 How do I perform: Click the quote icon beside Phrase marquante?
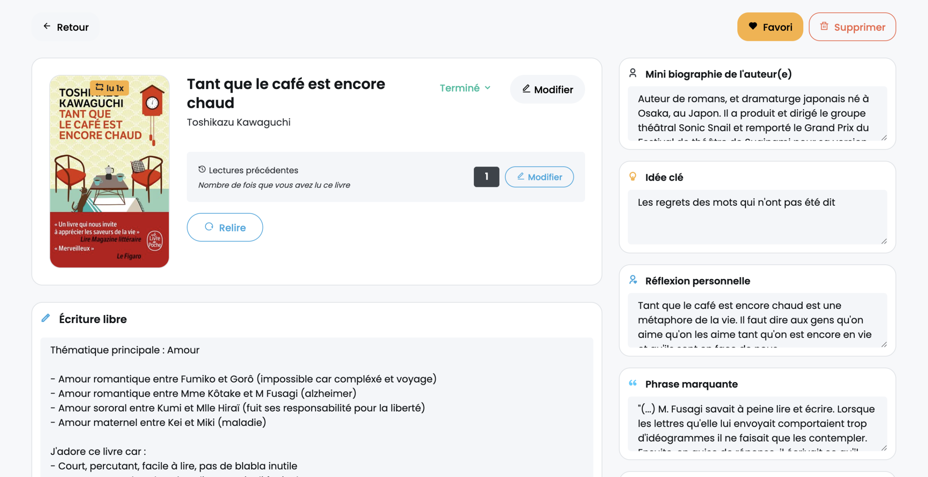coord(633,383)
